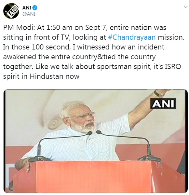
Task: Click the wristwatch on the raised arm
Action: 157,94
